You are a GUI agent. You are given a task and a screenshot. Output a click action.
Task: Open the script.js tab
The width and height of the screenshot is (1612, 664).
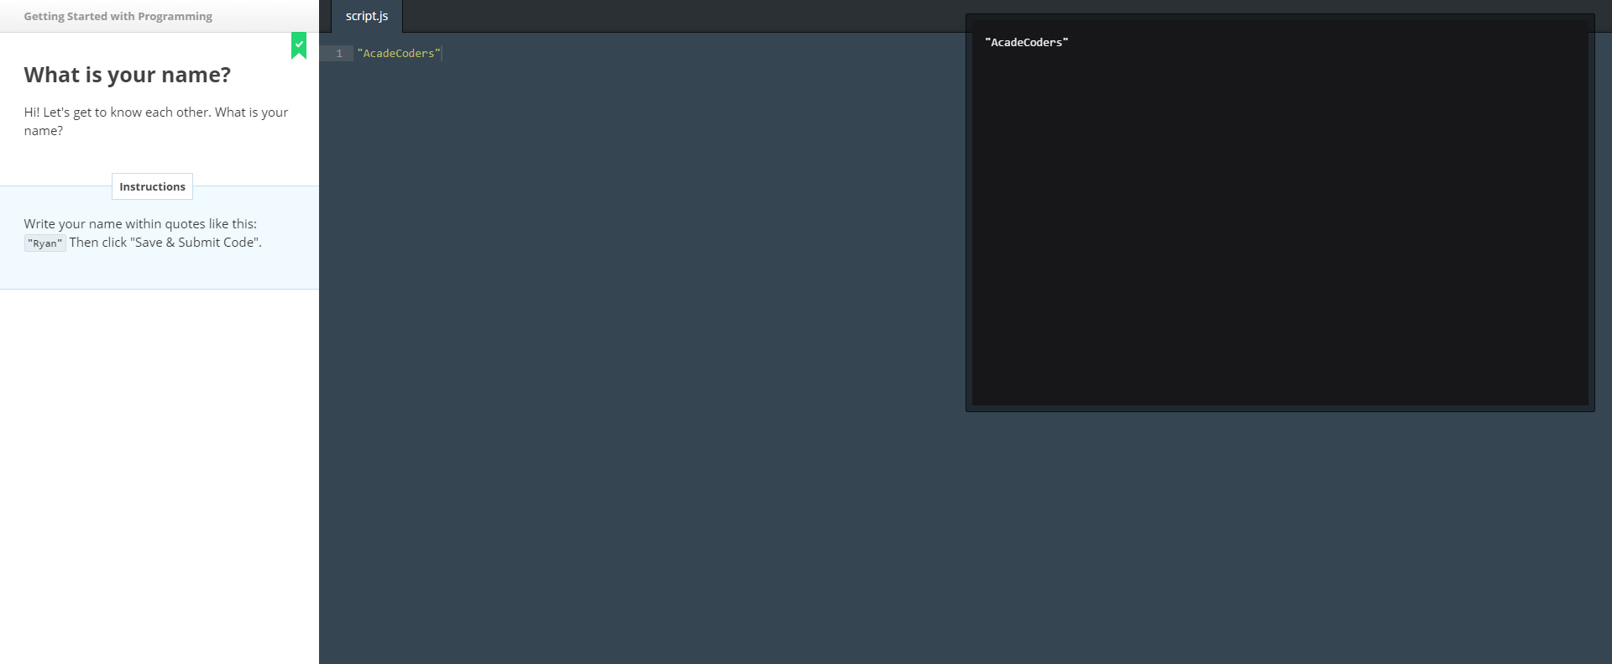(367, 16)
